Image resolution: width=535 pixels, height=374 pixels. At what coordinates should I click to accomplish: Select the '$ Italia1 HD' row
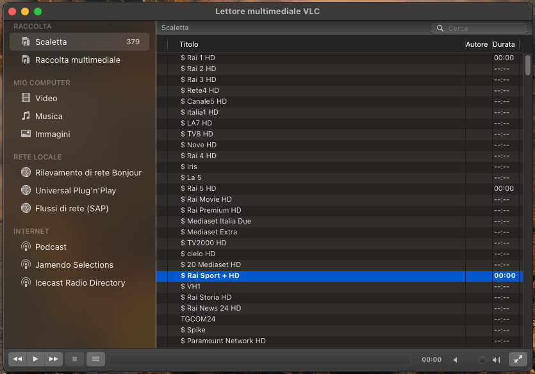coord(340,113)
